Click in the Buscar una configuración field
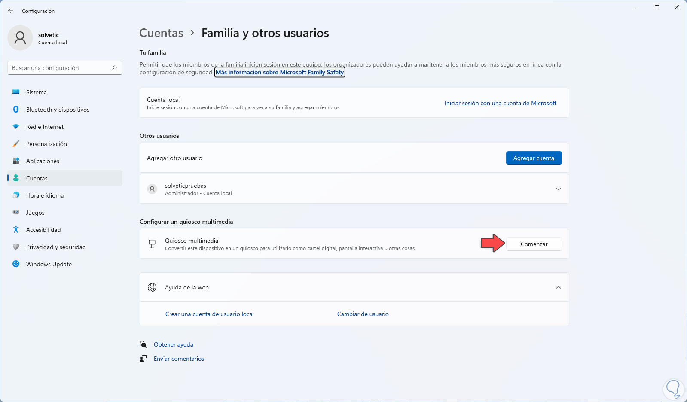 coord(60,68)
